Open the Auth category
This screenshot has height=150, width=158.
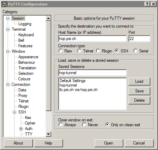click(x=29, y=129)
